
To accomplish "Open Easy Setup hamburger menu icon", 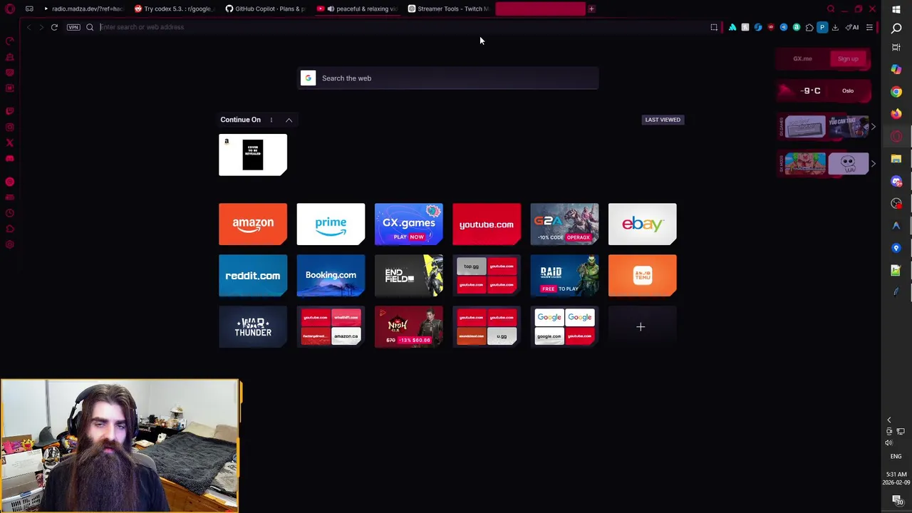I will coord(869,27).
